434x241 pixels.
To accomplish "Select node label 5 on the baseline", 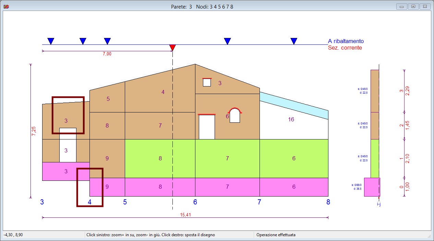I will pyautogui.click(x=125, y=202).
